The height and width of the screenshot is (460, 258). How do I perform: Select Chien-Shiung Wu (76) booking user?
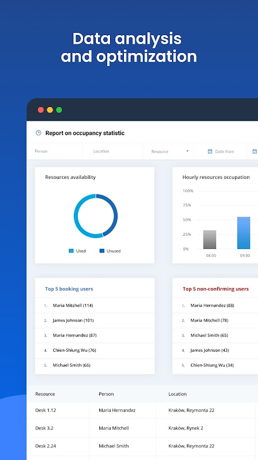(75, 350)
